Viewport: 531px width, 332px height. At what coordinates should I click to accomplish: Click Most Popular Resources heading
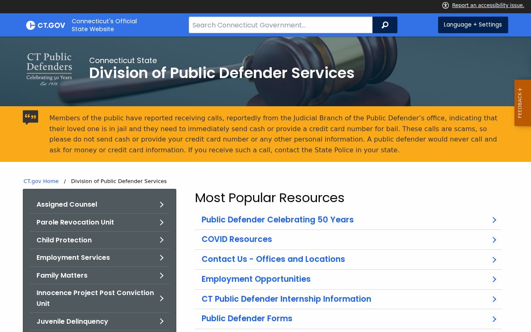coord(270,198)
